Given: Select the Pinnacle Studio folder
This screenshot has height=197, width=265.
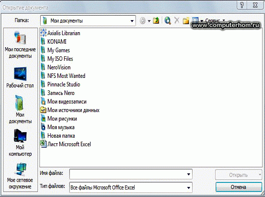Looking at the screenshot, I should 60,84.
